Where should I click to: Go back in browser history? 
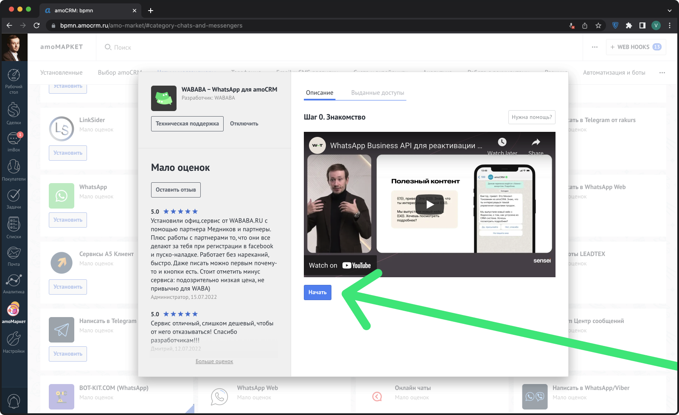[x=9, y=25]
